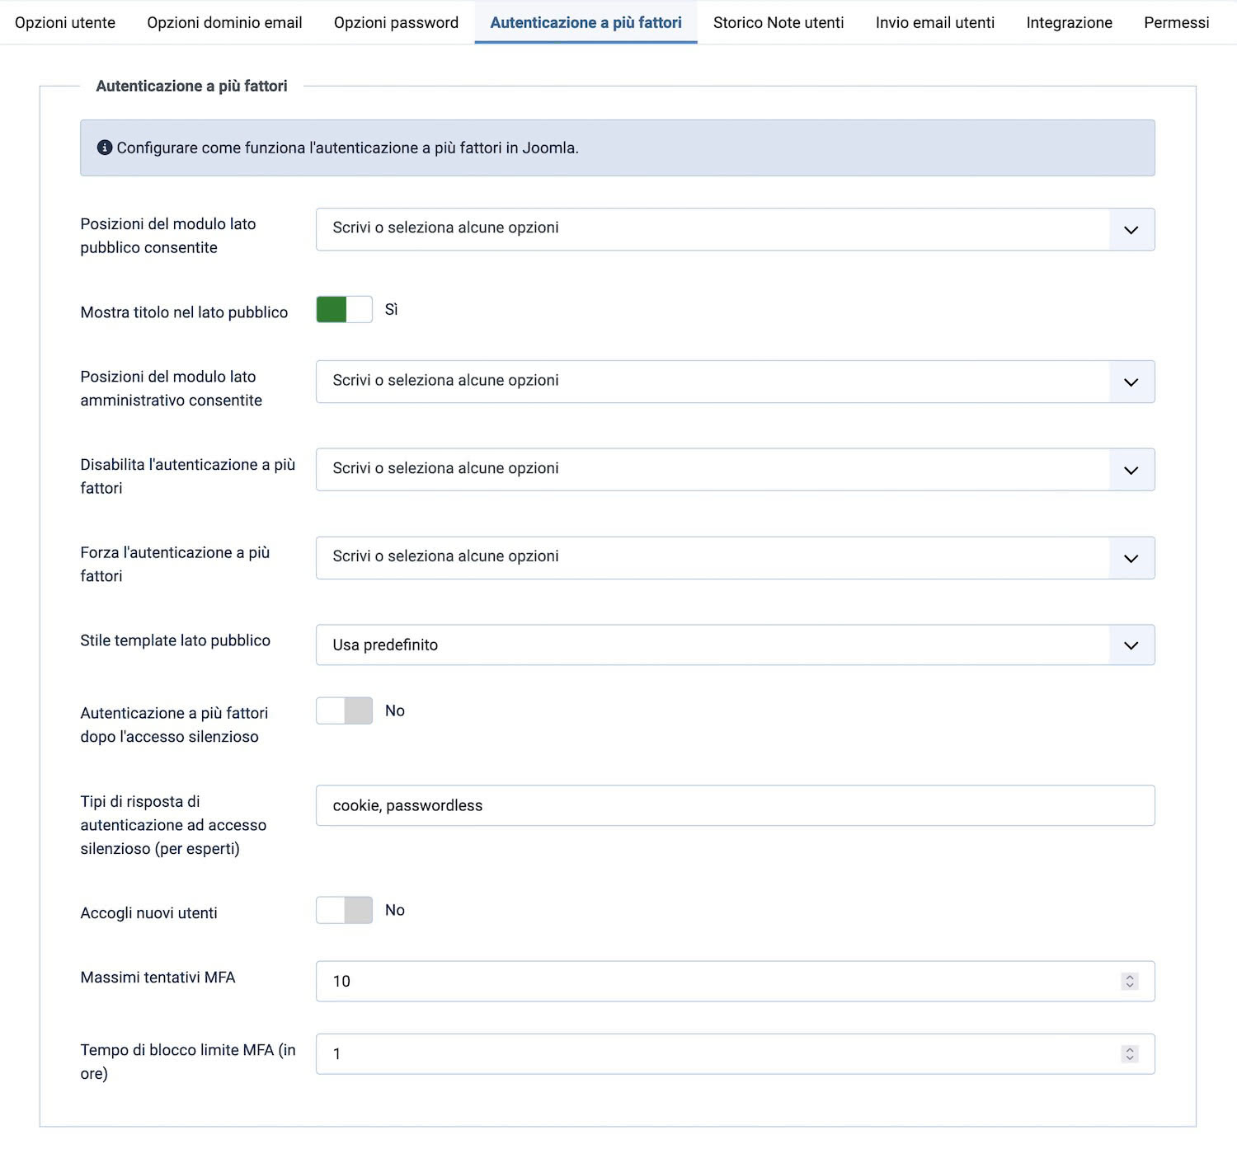Click stepper arrows in Massimi tentativi MFA
The width and height of the screenshot is (1237, 1163).
point(1129,981)
